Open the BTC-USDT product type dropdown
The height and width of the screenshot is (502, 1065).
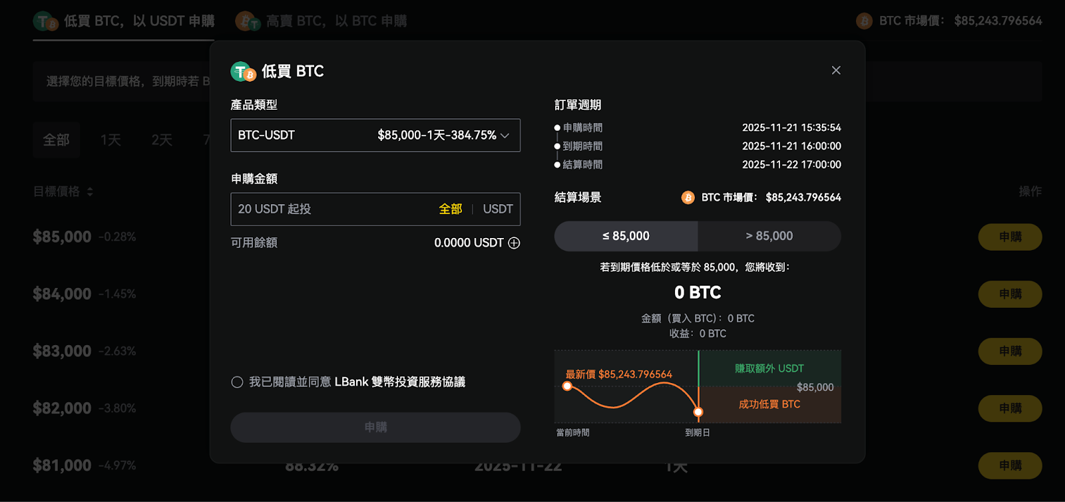point(375,136)
